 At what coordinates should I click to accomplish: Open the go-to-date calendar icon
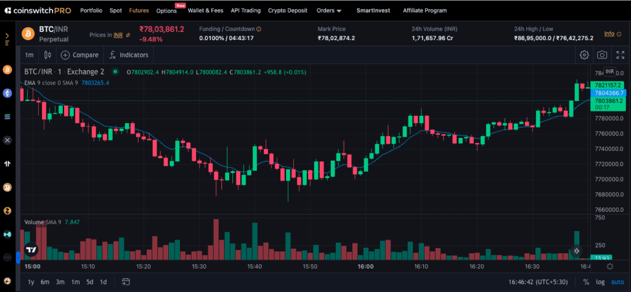[126, 282]
